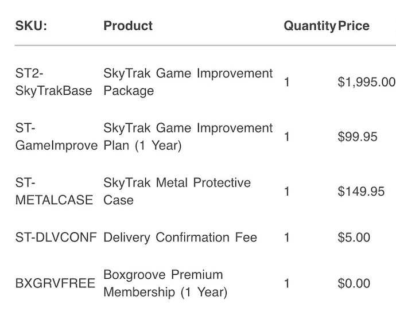Select the ST-GameImprove SKU text
The width and height of the screenshot is (396, 335).
click(x=56, y=137)
